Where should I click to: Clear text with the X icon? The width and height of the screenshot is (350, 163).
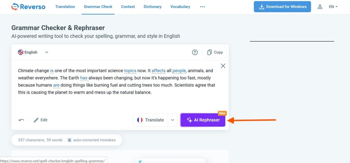coord(223,66)
